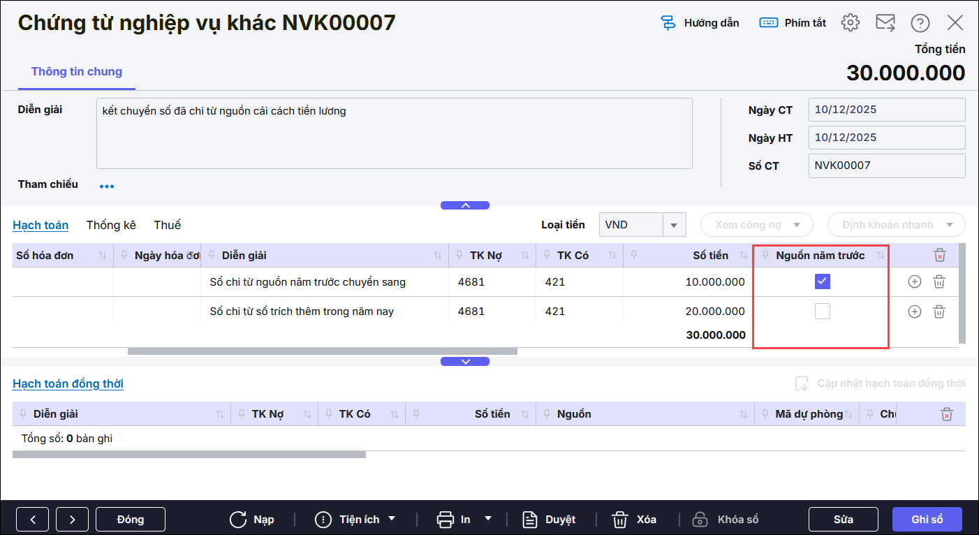This screenshot has height=535, width=979.
Task: Delete the 20.000.000 entry row
Action: coord(939,312)
